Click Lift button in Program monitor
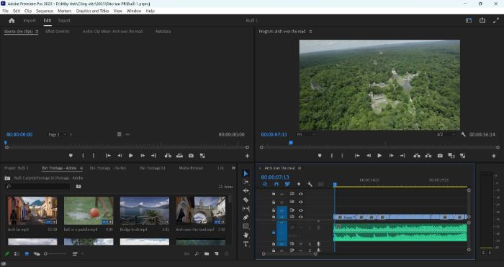 (x=417, y=156)
